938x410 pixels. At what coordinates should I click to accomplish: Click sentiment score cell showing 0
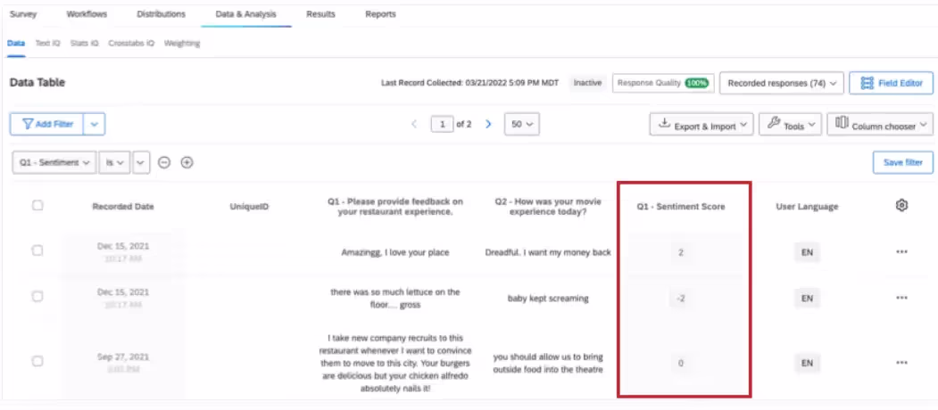[680, 362]
